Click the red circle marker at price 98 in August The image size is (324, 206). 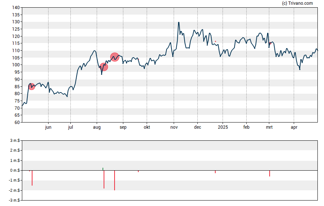click(x=104, y=67)
